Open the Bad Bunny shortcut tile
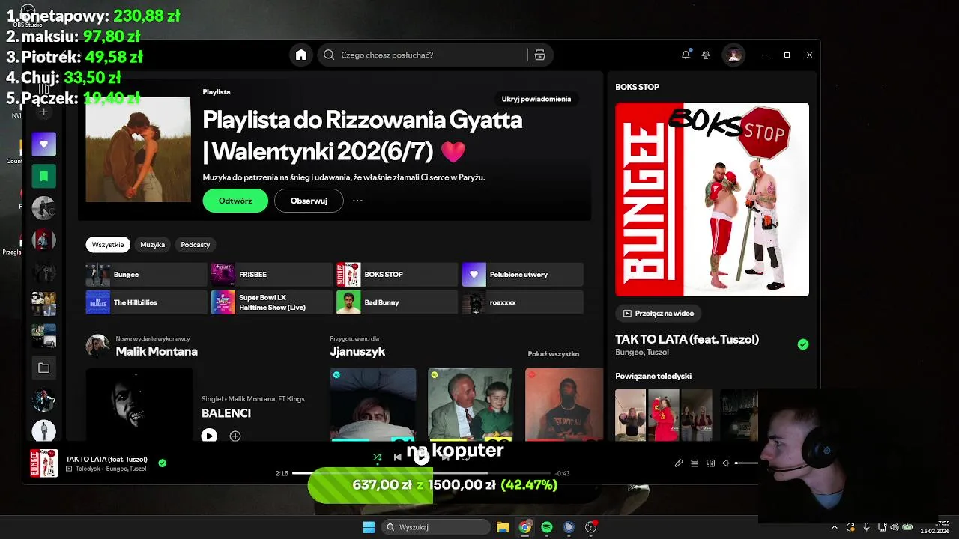Viewport: 959px width, 539px height. click(x=396, y=302)
